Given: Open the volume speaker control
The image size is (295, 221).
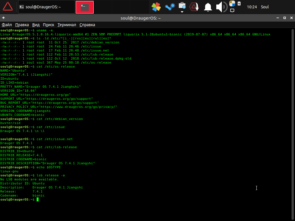Looking at the screenshot, I should pyautogui.click(x=222, y=7).
